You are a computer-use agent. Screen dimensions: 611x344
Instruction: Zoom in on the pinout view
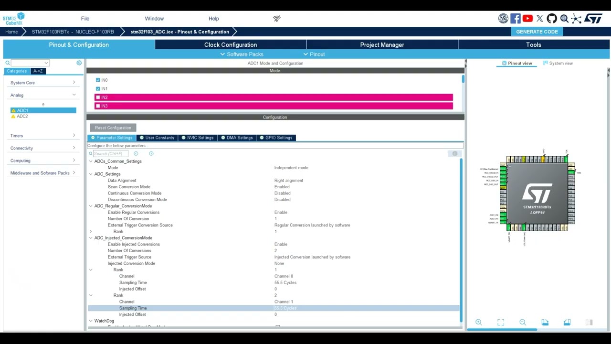coord(479,322)
